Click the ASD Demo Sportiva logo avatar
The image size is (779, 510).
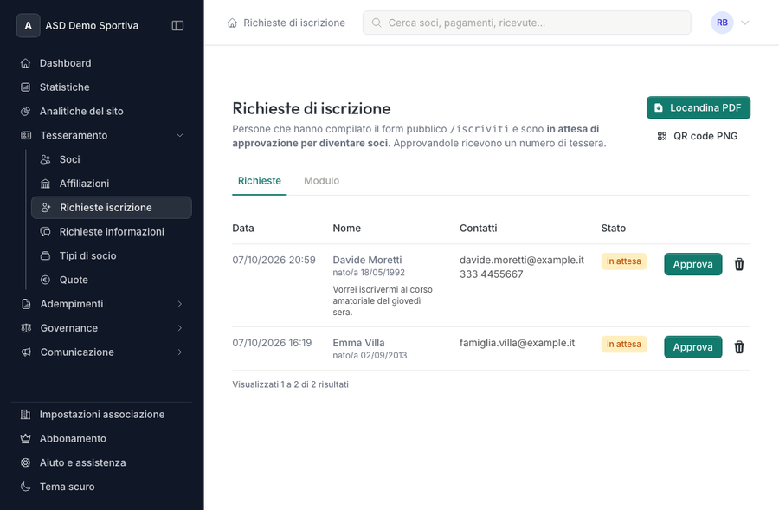click(x=29, y=25)
